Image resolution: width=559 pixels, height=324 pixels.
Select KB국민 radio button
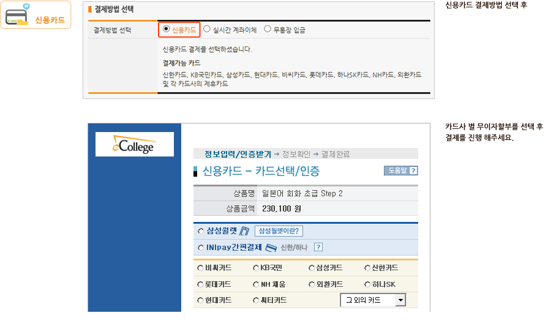click(x=255, y=268)
